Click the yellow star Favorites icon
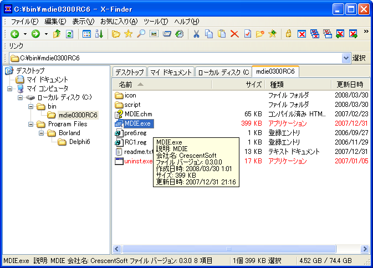 129,34
